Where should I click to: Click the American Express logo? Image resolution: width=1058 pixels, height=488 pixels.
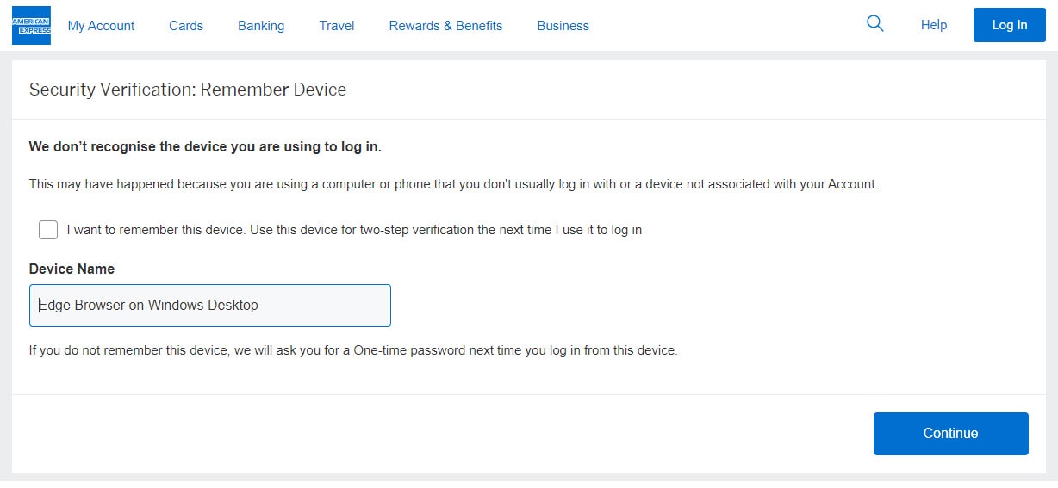click(x=31, y=25)
